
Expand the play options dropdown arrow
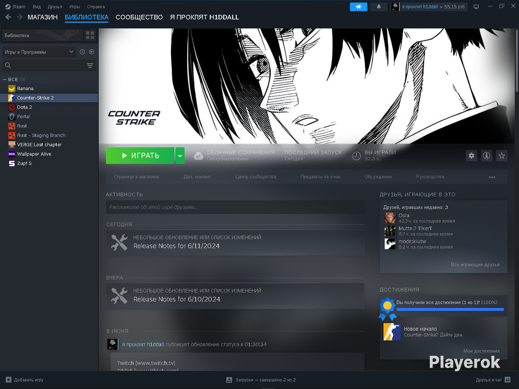[x=180, y=156]
